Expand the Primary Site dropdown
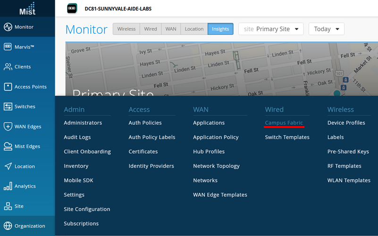378x236 pixels. [x=271, y=29]
